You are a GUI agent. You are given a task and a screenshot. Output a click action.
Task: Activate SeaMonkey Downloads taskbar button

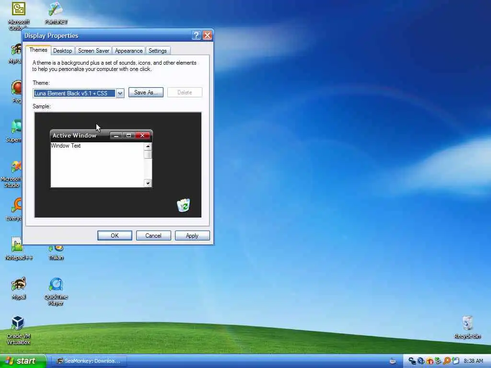[x=89, y=361]
